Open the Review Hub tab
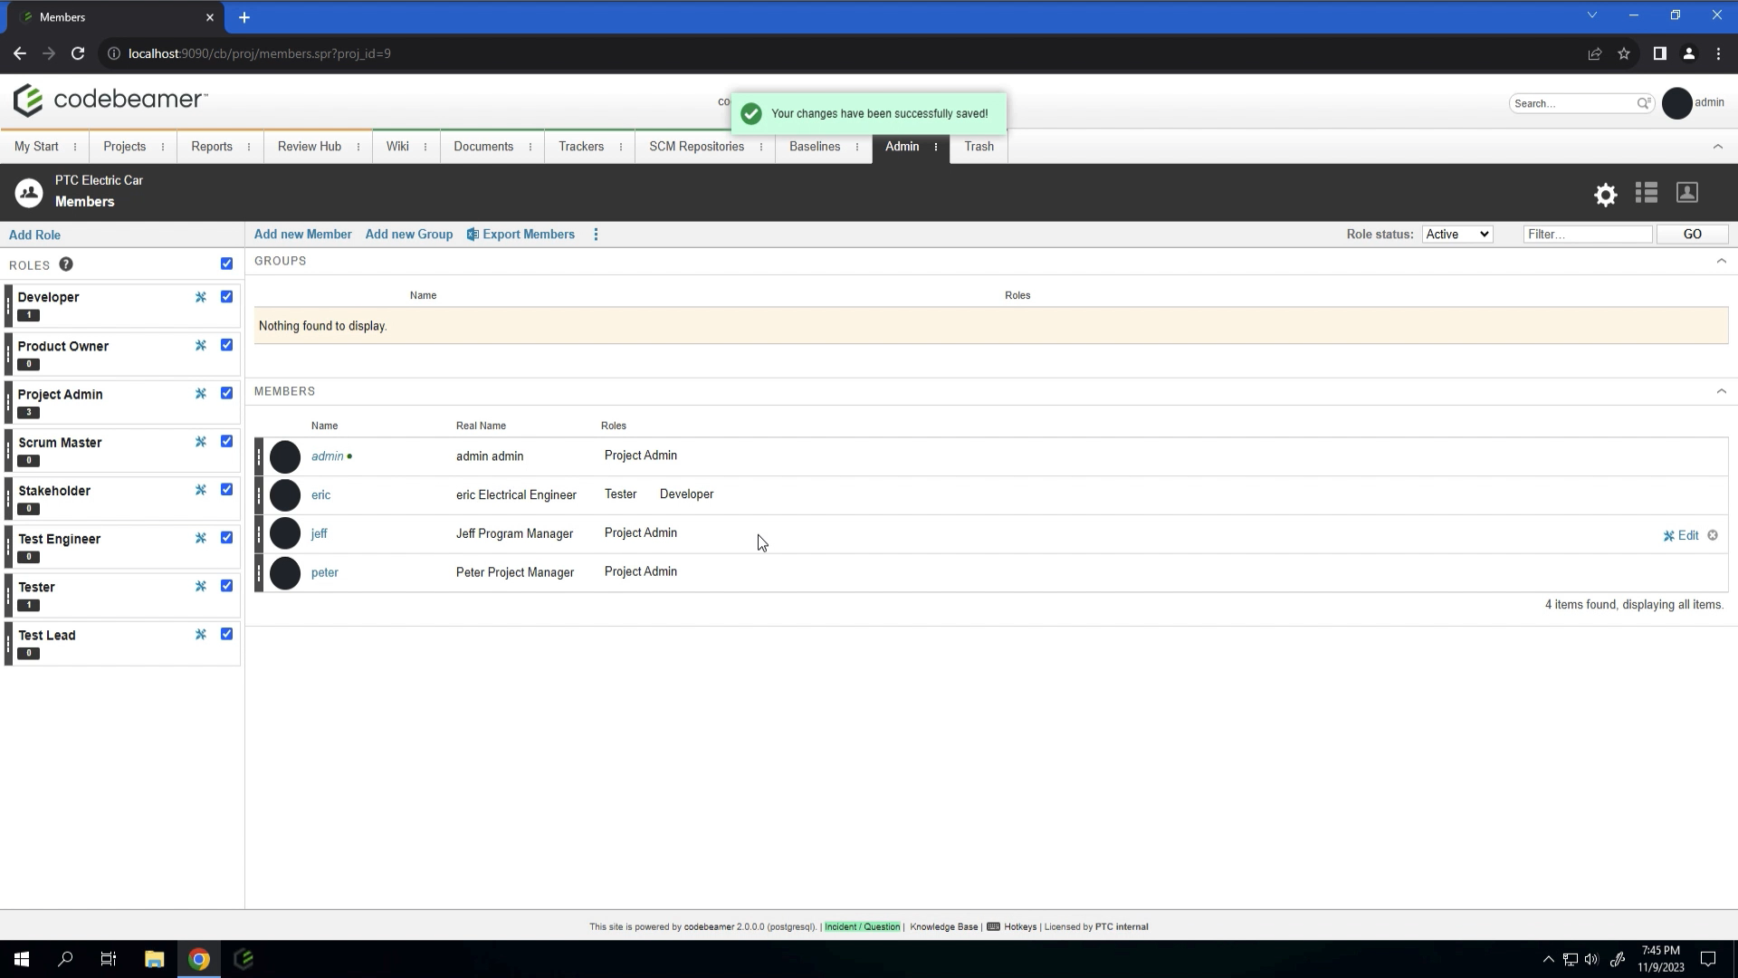1738x978 pixels. click(x=310, y=147)
